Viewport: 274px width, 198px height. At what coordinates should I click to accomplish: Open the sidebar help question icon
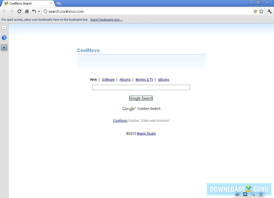[x=4, y=38]
